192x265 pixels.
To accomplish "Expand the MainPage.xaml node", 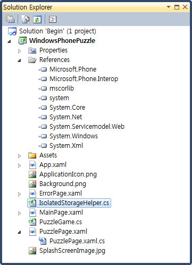I will click(19, 213).
